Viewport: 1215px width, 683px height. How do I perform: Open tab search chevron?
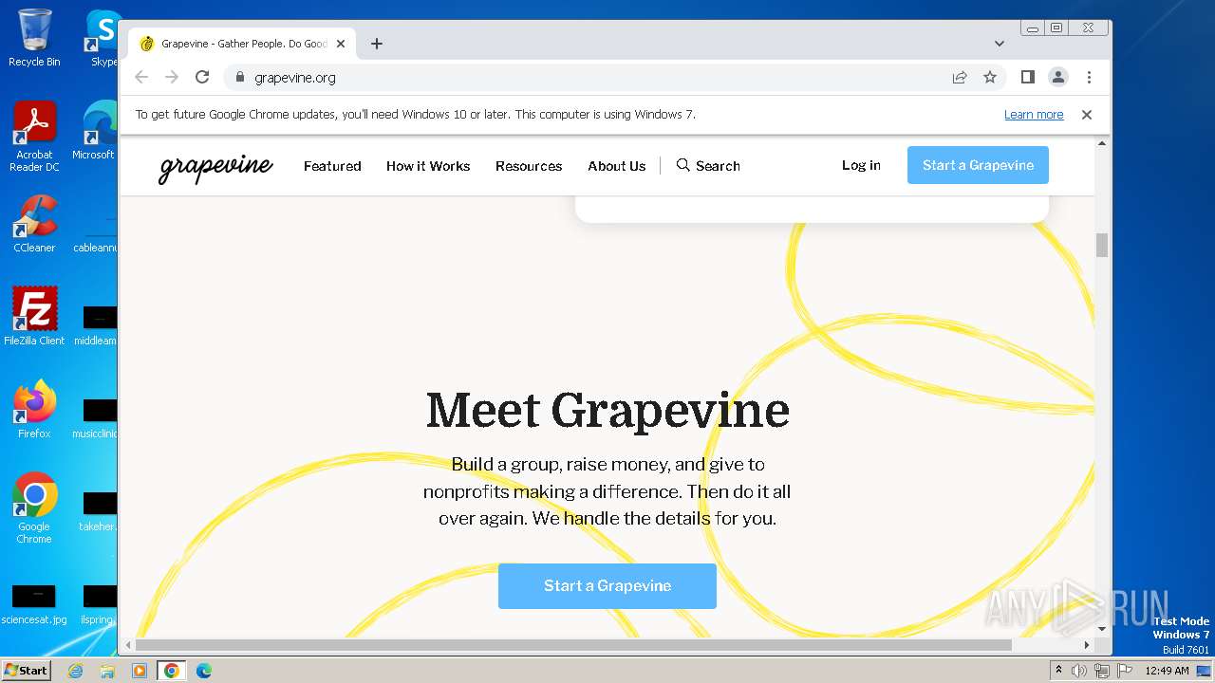(1000, 44)
